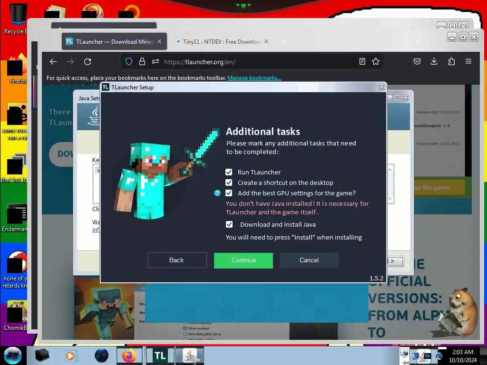
Task: Close the Tiny11 browser tab
Action: pyautogui.click(x=266, y=41)
